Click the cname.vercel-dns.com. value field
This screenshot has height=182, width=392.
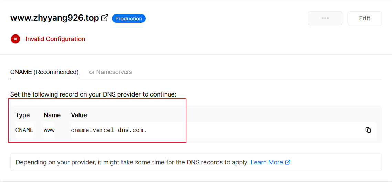[x=224, y=130]
